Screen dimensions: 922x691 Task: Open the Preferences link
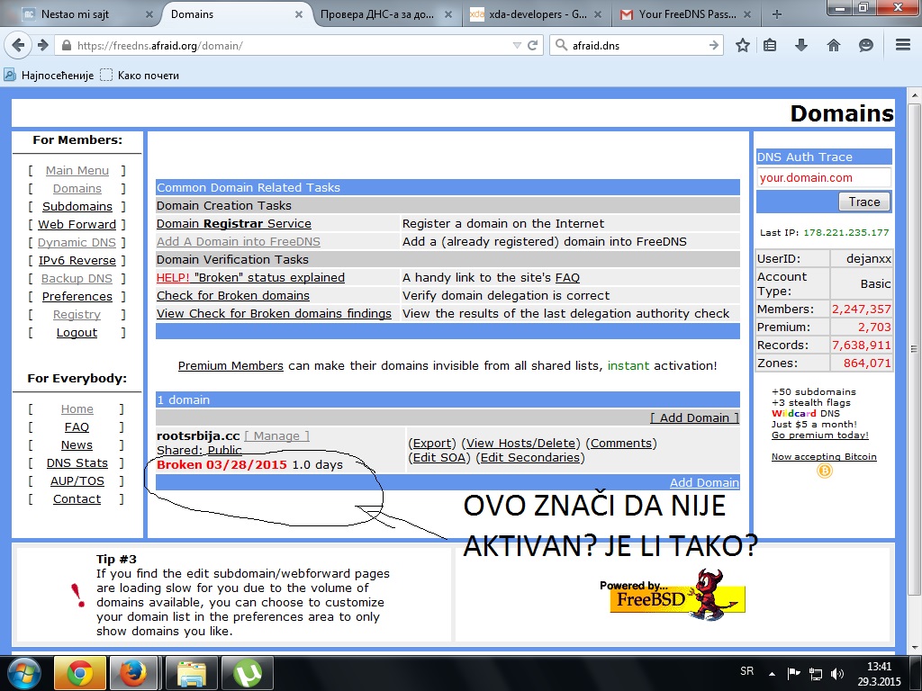coord(77,297)
